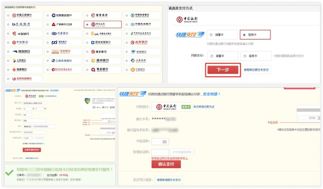Click the 中国民生银行 logo
The width and height of the screenshot is (323, 189).
141,24
